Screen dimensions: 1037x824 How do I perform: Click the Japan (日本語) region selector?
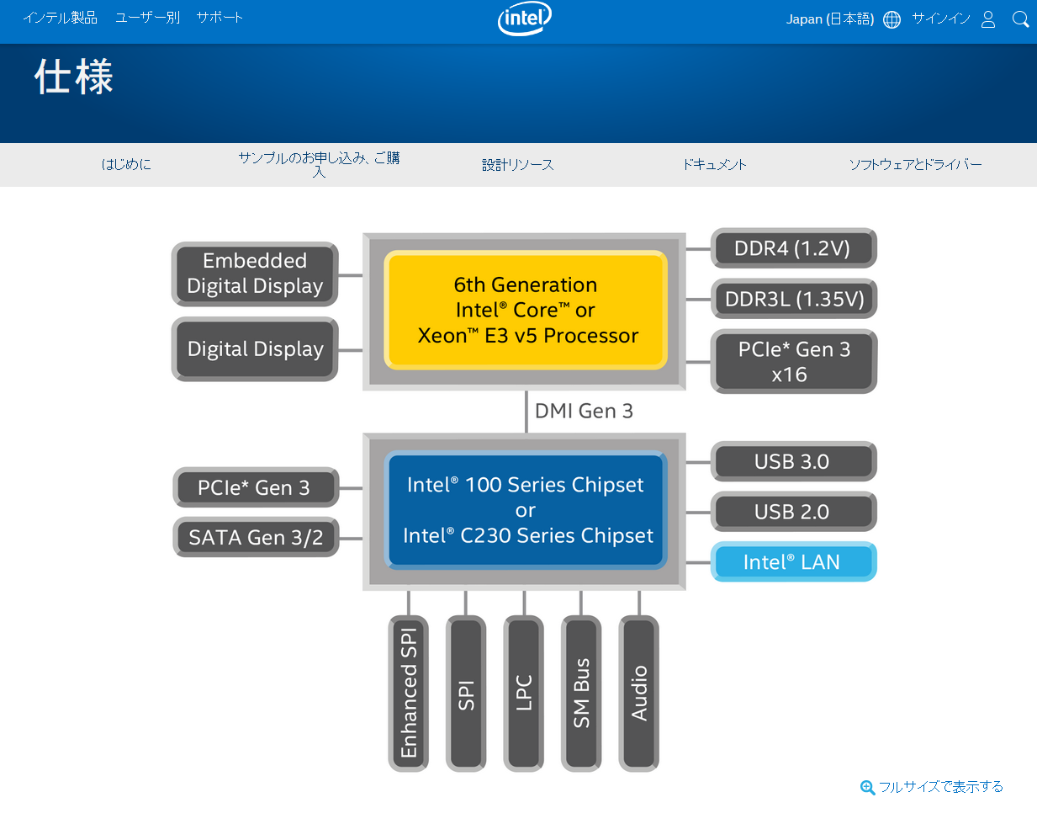(830, 19)
